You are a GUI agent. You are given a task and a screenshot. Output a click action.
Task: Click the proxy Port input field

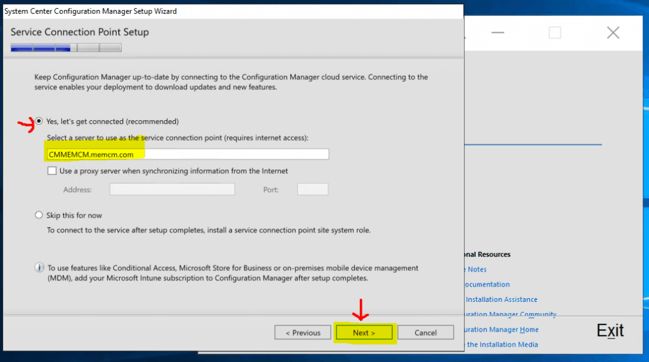tap(312, 189)
